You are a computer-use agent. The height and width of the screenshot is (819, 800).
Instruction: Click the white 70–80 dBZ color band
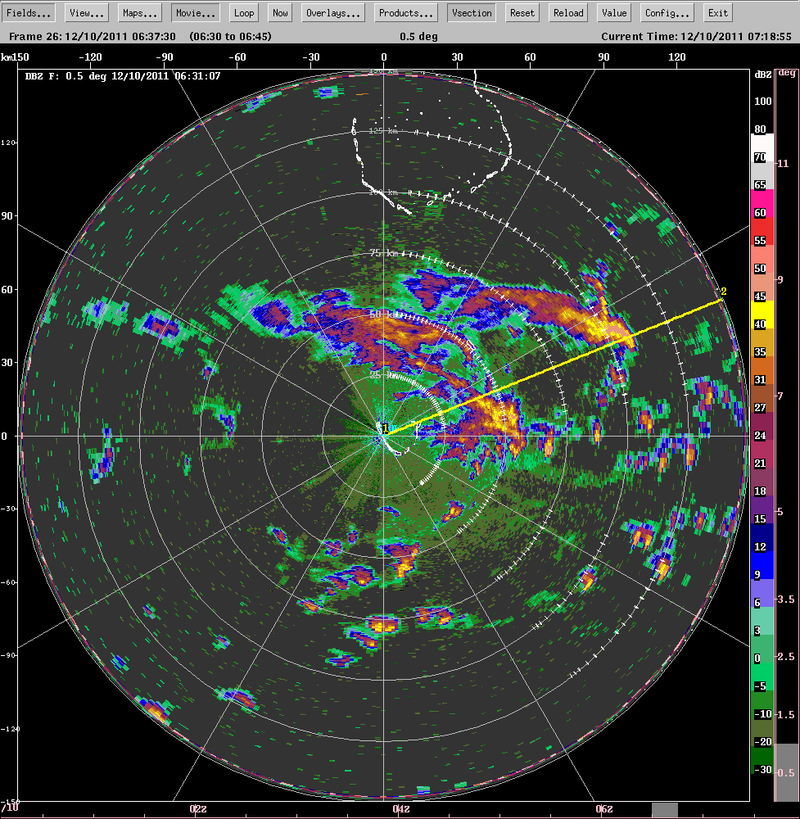[762, 147]
